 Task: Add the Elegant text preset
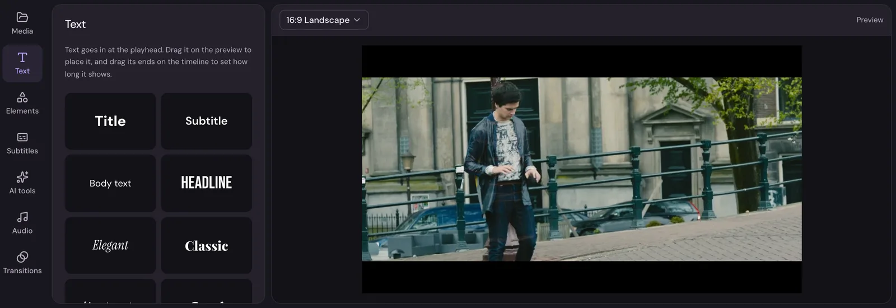click(110, 245)
